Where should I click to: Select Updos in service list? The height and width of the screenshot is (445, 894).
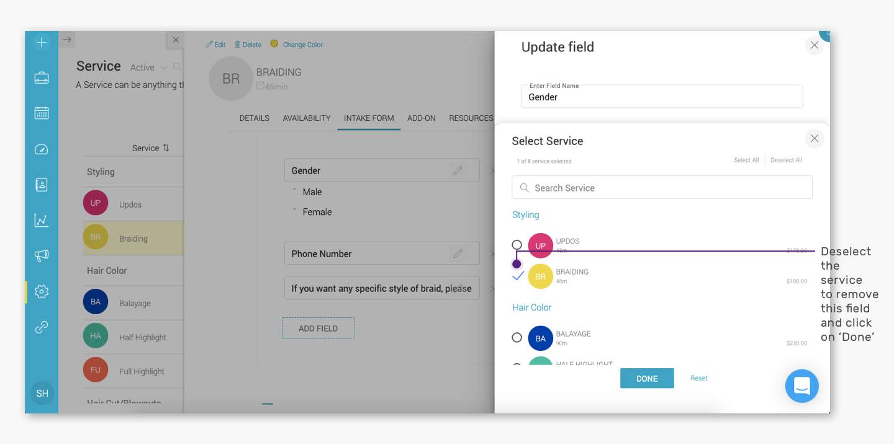coord(133,204)
